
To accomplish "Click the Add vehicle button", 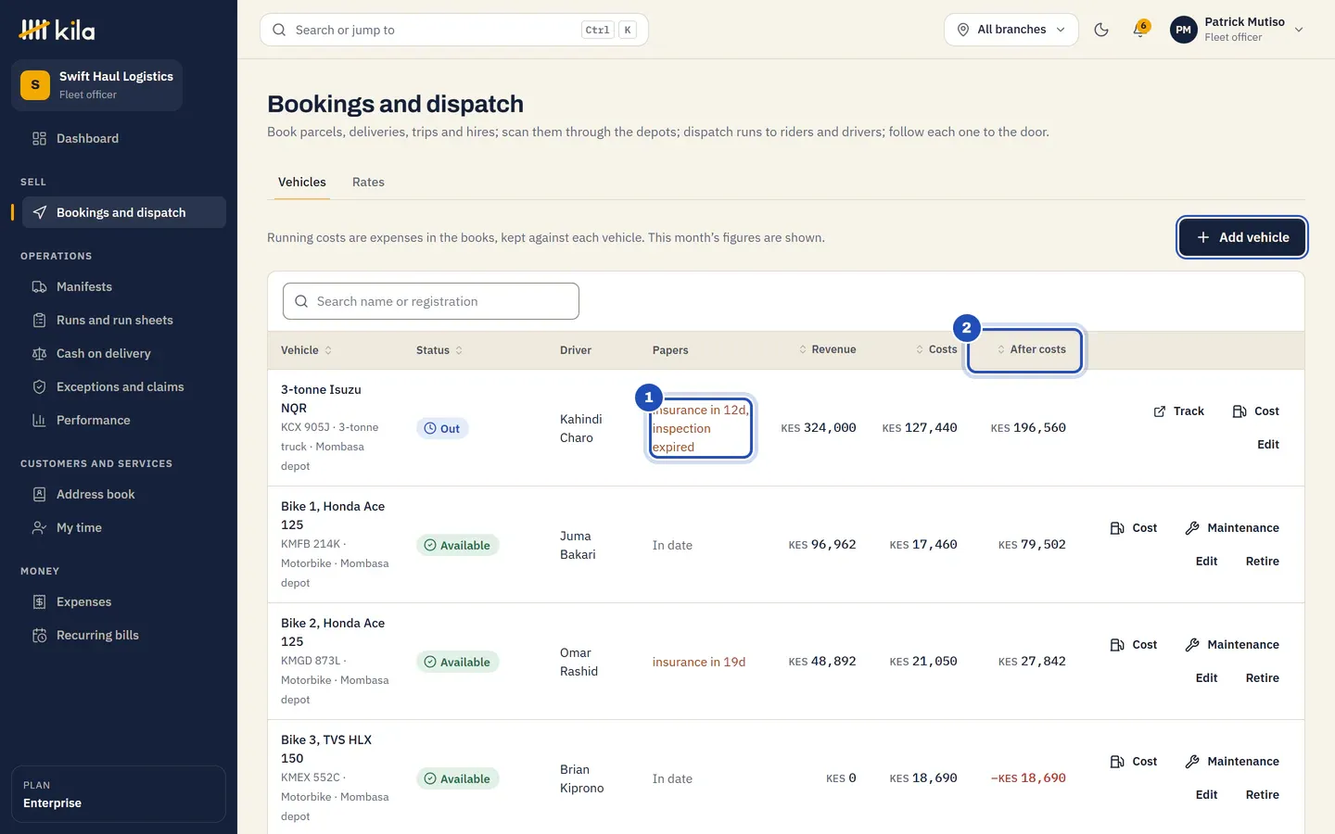I will (x=1242, y=237).
